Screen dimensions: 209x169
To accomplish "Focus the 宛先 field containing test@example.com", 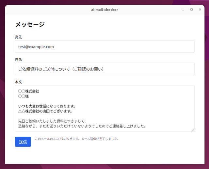I will point(104,47).
